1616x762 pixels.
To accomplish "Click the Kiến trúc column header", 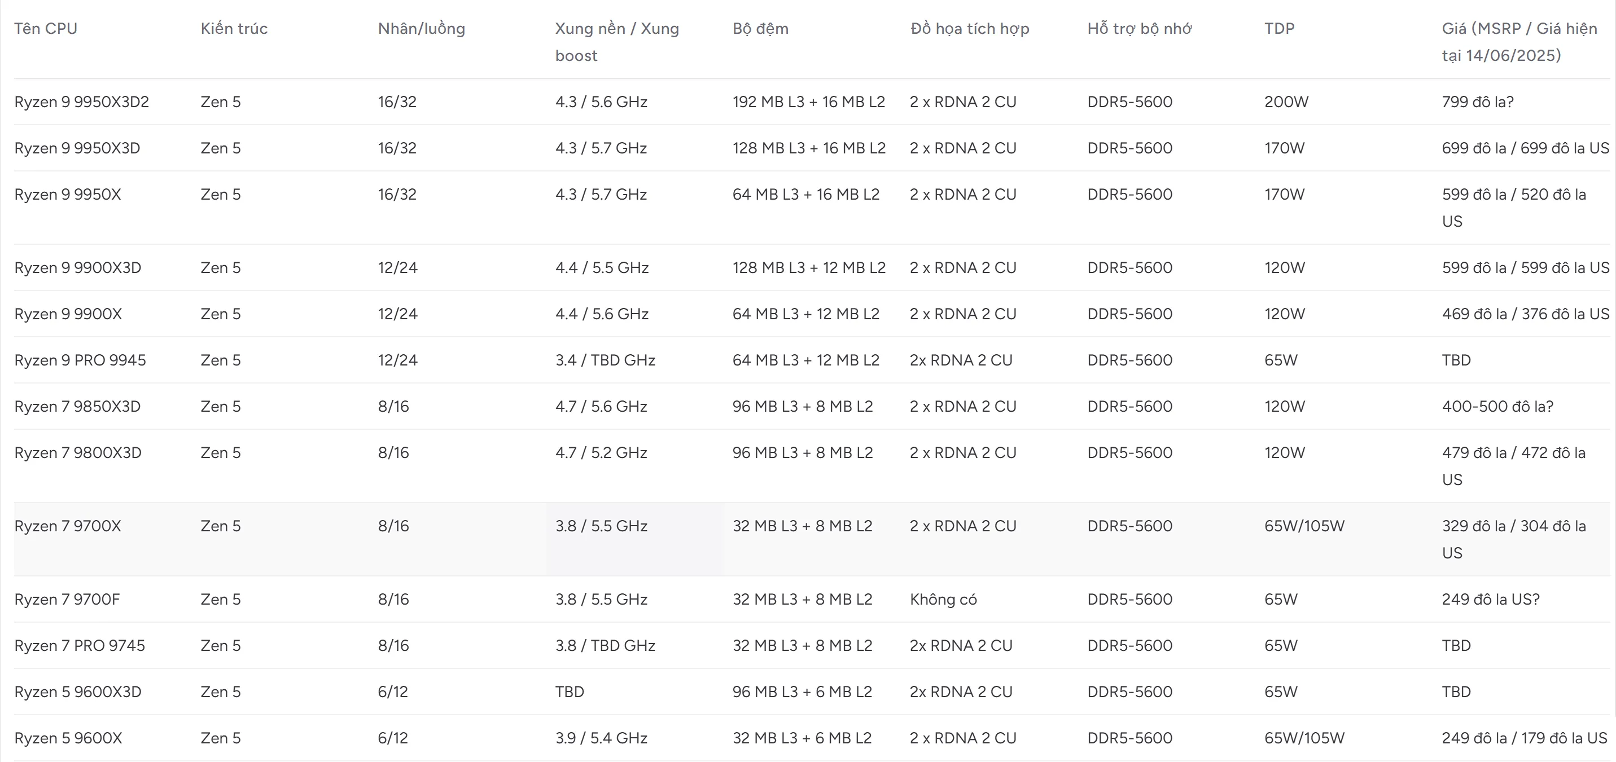I will tap(234, 29).
